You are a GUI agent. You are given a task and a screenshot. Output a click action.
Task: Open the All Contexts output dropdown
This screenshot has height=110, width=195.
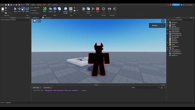pyautogui.click(x=48, y=88)
